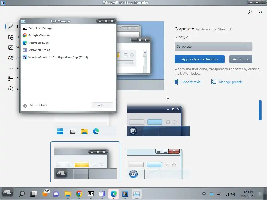The width and height of the screenshot is (267, 200).
Task: Select WindowBlinds 11 Configuration App row
Action: click(68, 57)
